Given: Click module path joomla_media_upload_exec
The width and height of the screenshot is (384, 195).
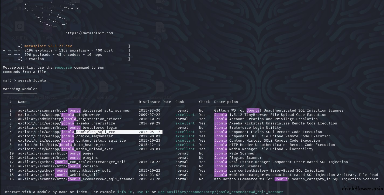Looking at the screenshot, I should pos(65,149).
